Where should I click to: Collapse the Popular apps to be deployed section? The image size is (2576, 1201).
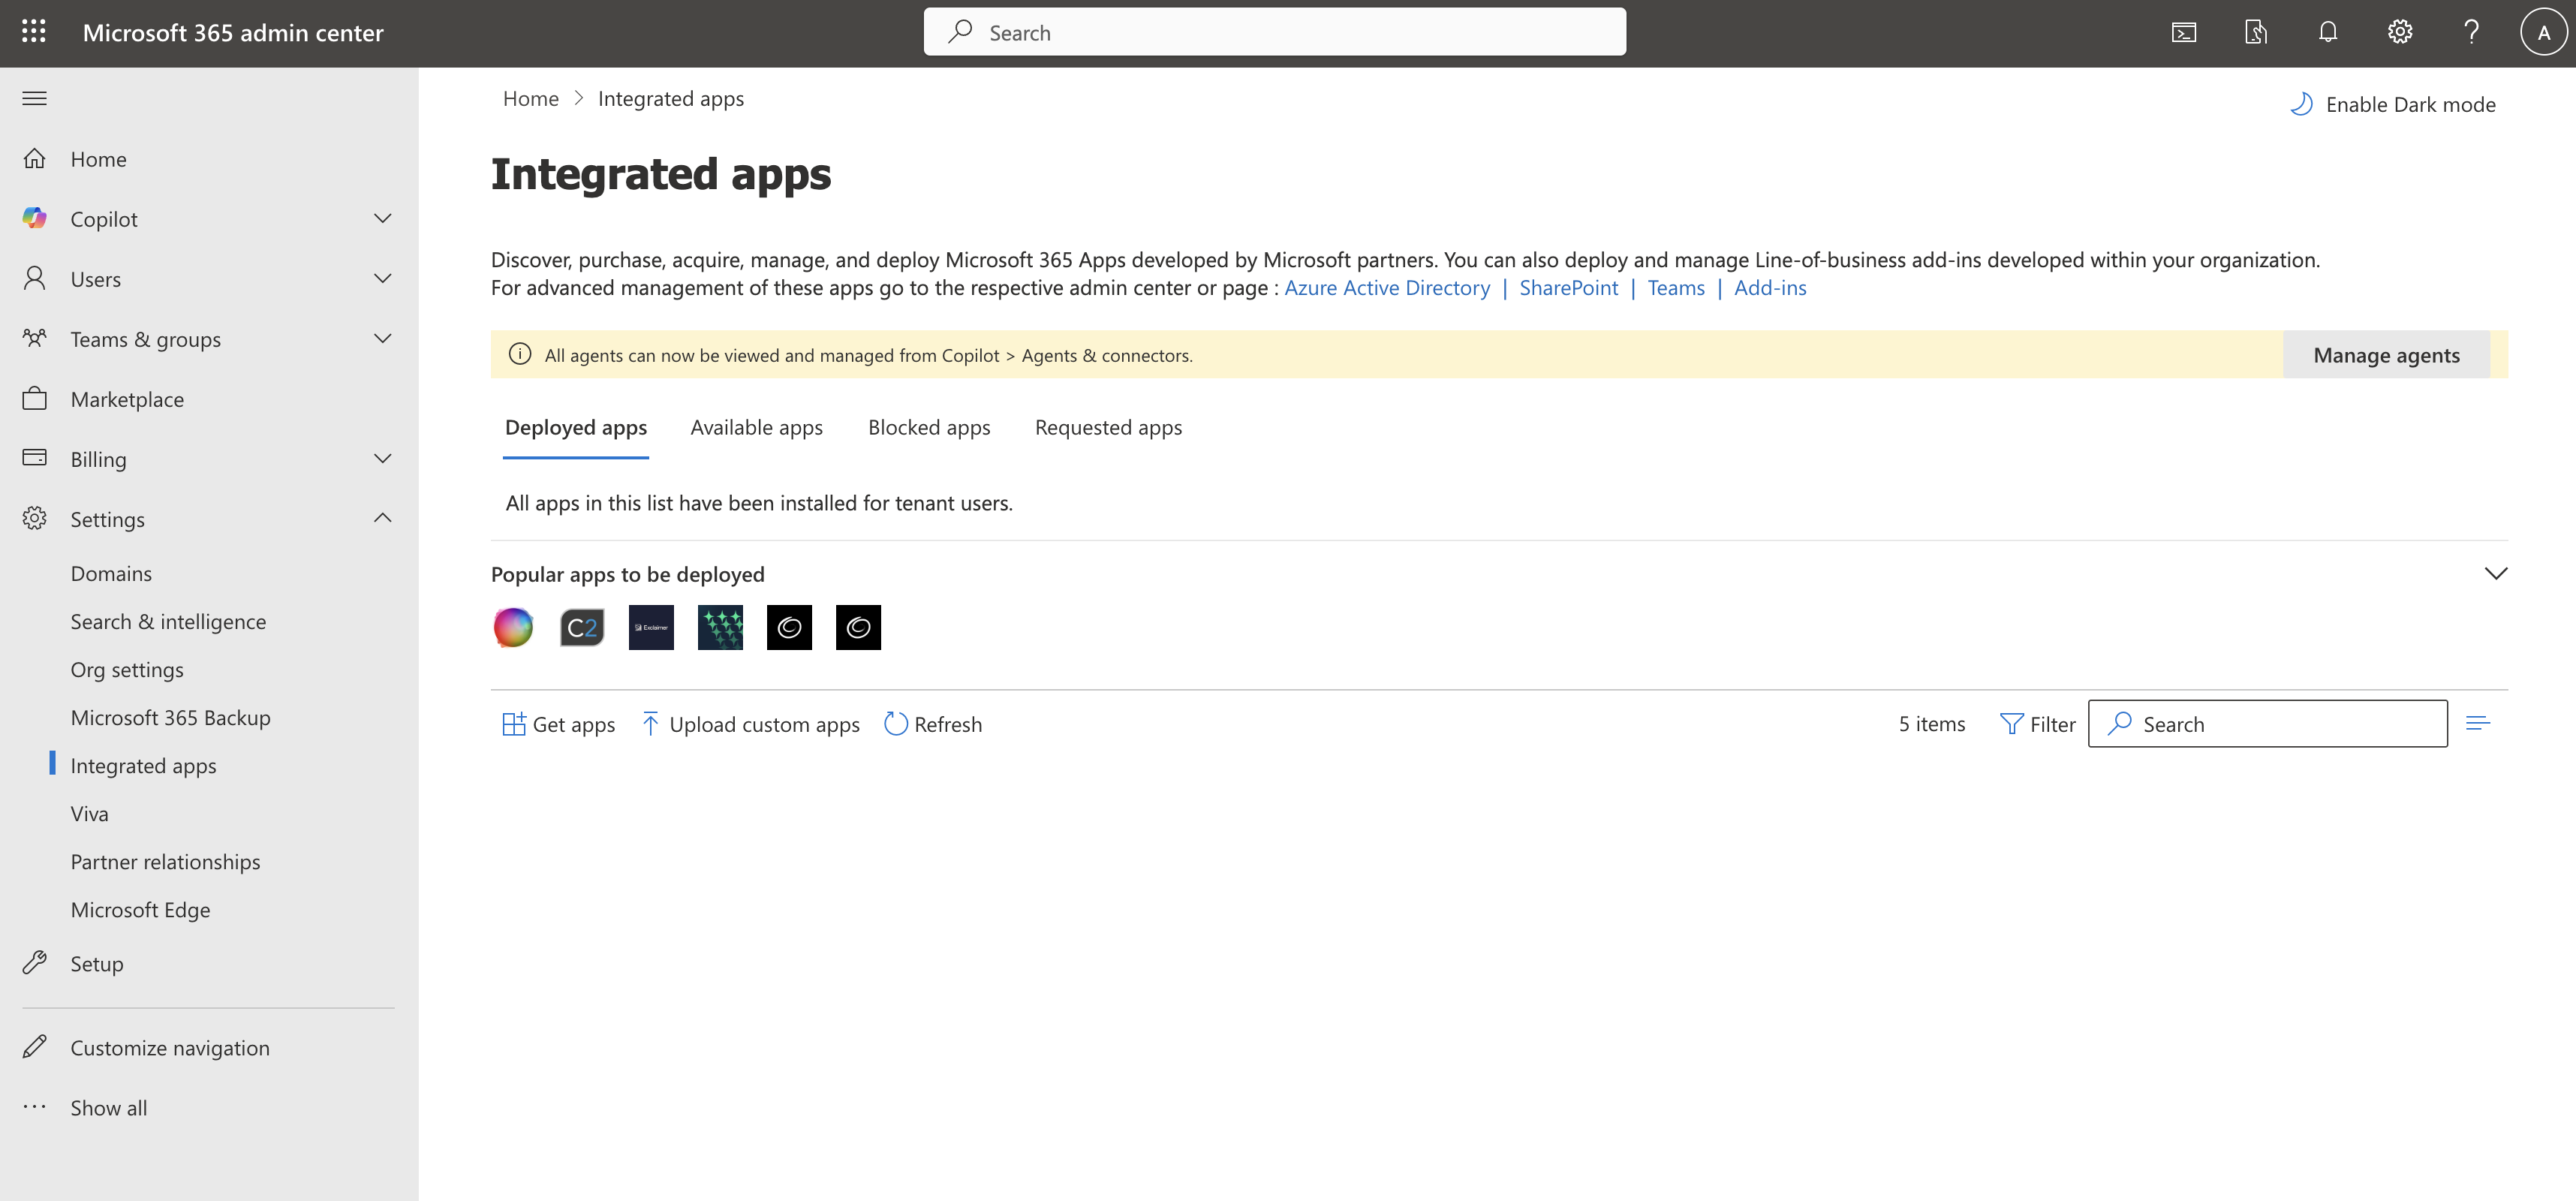(2496, 573)
